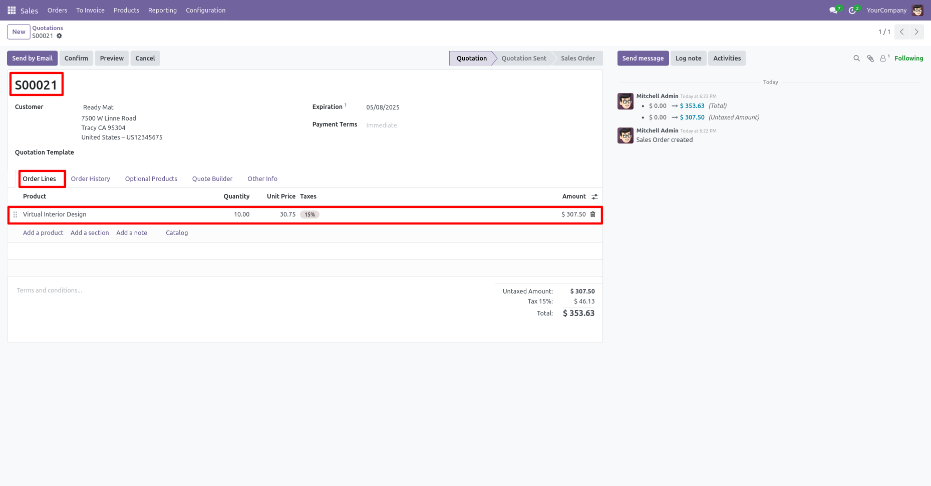Cancel the quotation
Image resolution: width=931 pixels, height=486 pixels.
pos(145,58)
